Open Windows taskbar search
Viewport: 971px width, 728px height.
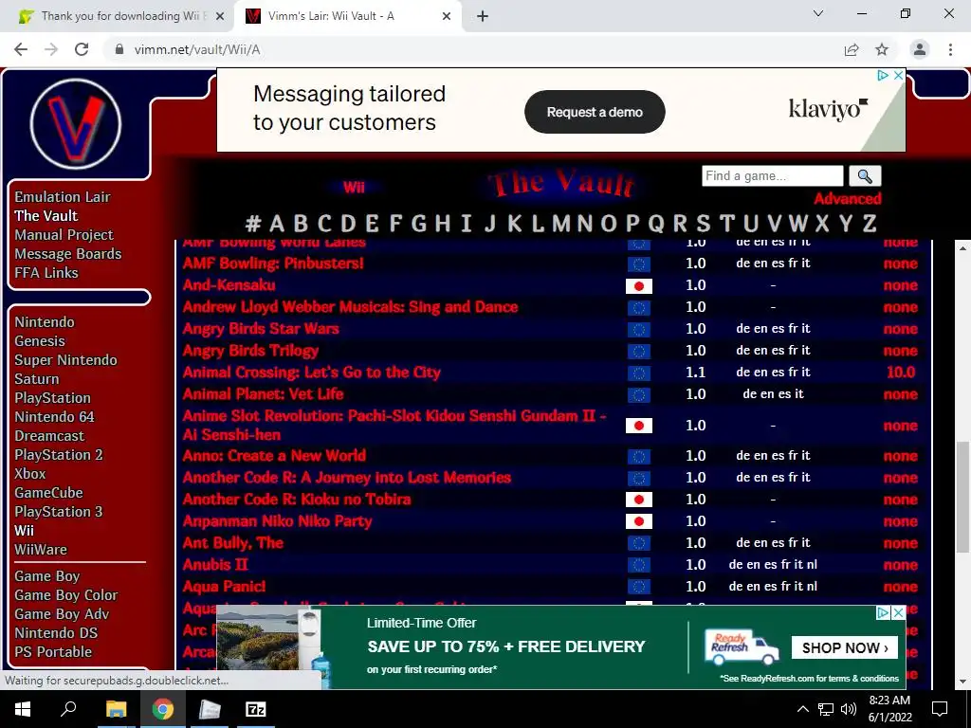(68, 709)
